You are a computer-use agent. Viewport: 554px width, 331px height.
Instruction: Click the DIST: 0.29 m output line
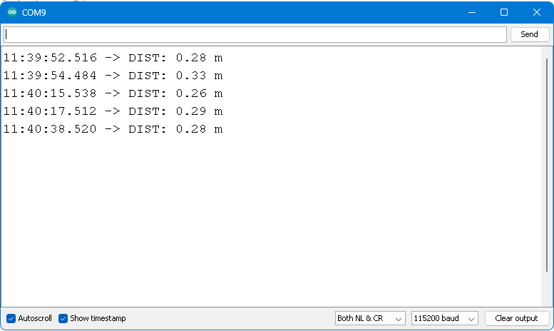(x=113, y=111)
